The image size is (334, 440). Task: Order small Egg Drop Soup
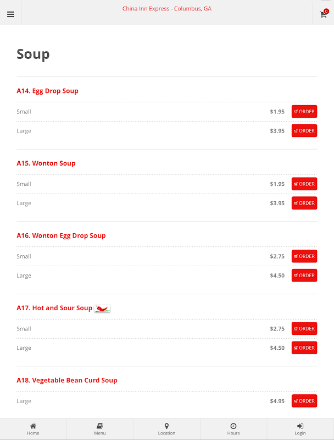coord(304,112)
